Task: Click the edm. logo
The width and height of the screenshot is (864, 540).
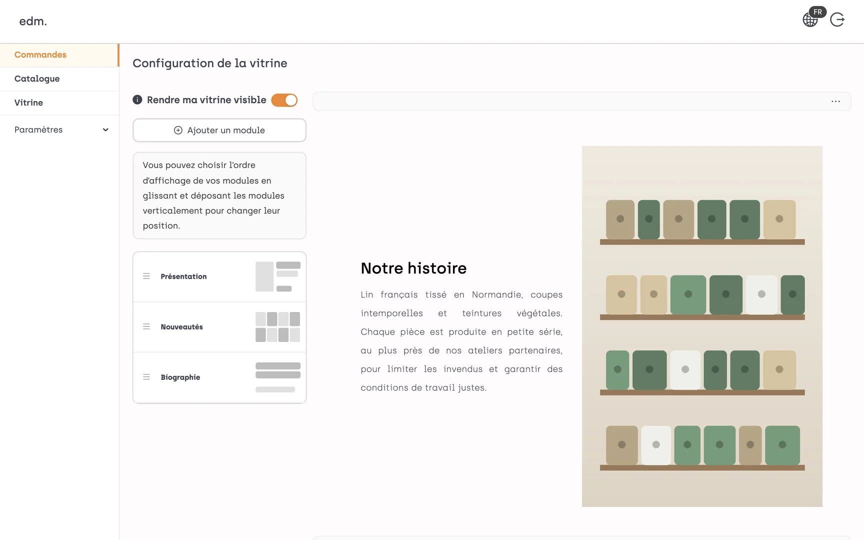Action: (x=33, y=21)
